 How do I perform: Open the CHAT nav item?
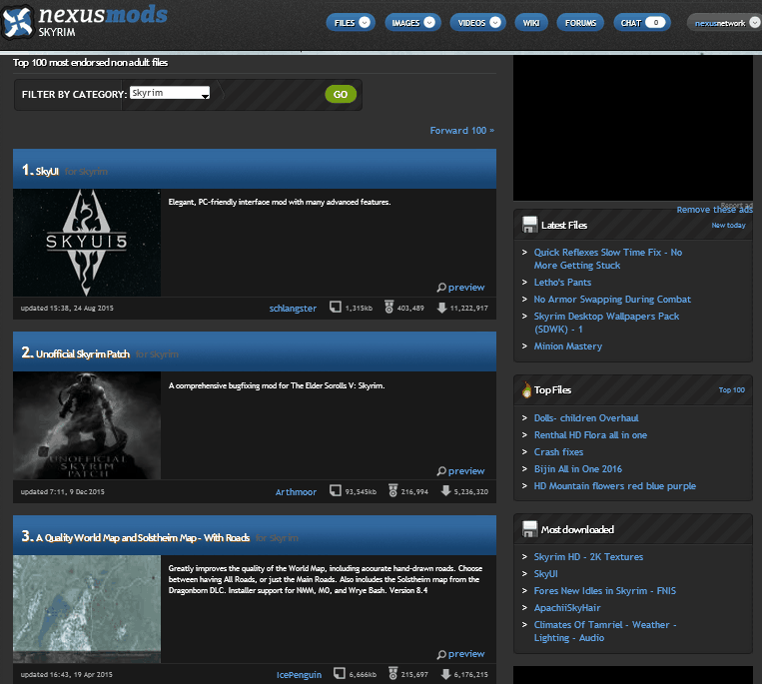pyautogui.click(x=642, y=23)
